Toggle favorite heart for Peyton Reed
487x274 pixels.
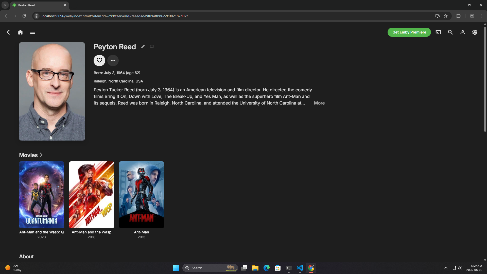pos(99,60)
